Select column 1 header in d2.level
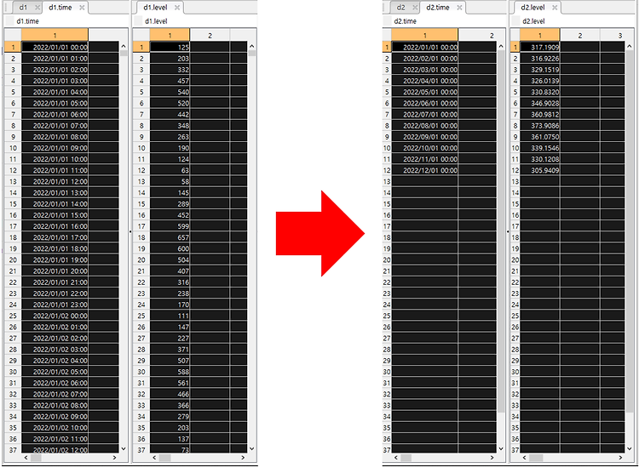The image size is (639, 467). [540, 36]
